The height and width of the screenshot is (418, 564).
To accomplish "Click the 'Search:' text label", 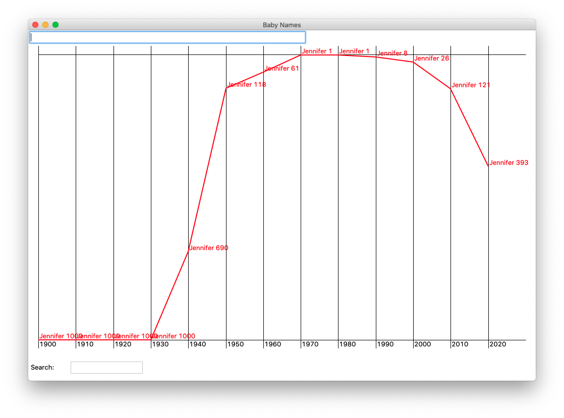I will pos(42,368).
